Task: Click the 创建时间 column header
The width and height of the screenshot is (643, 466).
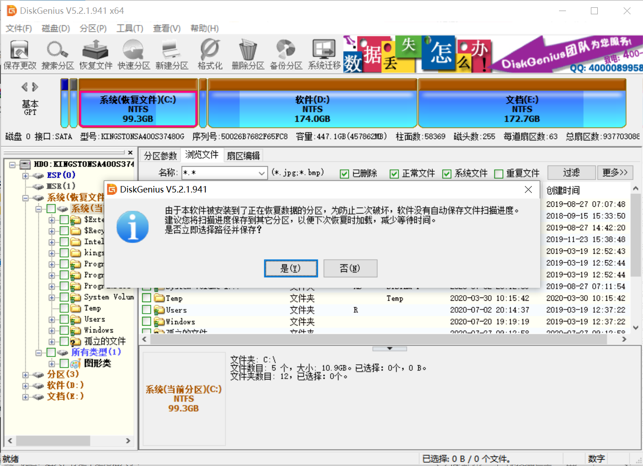Action: [563, 190]
